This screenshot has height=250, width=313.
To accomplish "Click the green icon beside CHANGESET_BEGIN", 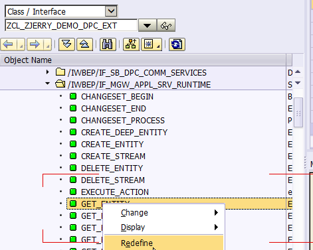I will (73, 96).
